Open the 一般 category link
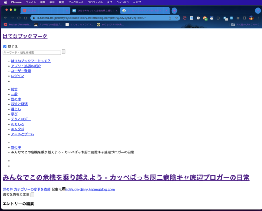 (14, 94)
